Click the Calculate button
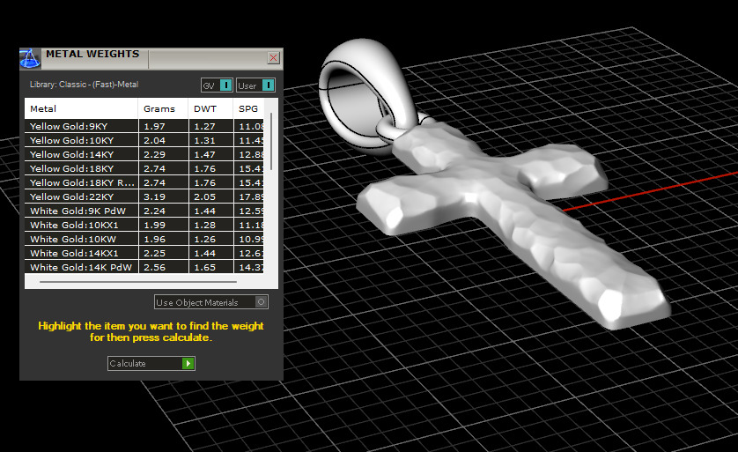Viewport: 738px width, 452px height. (151, 364)
